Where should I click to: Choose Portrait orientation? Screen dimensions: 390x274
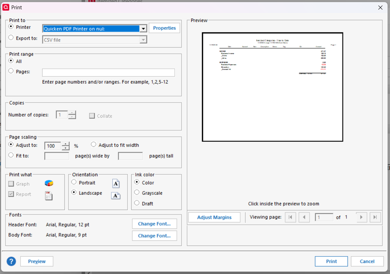[x=74, y=182]
